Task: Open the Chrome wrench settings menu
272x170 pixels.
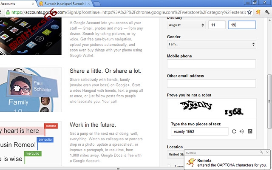Action: (267, 12)
